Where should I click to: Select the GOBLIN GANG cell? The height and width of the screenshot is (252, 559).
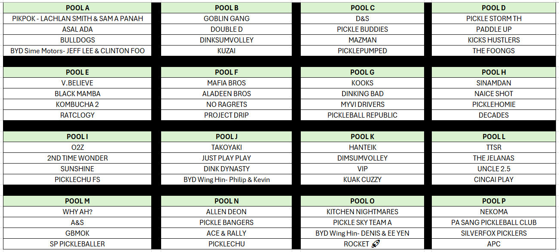226,18
